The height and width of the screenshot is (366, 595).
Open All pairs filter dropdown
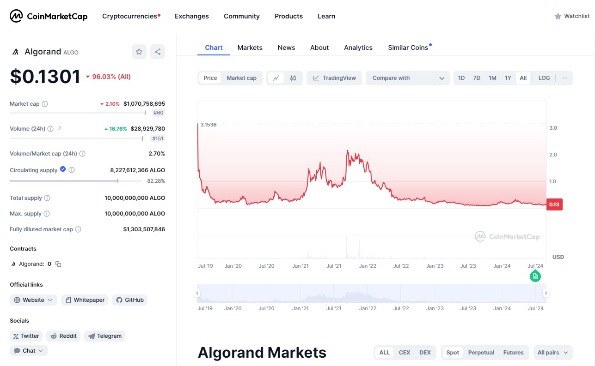point(553,353)
